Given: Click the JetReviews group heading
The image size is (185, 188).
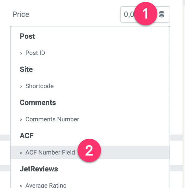Looking at the screenshot, I should point(39,169).
